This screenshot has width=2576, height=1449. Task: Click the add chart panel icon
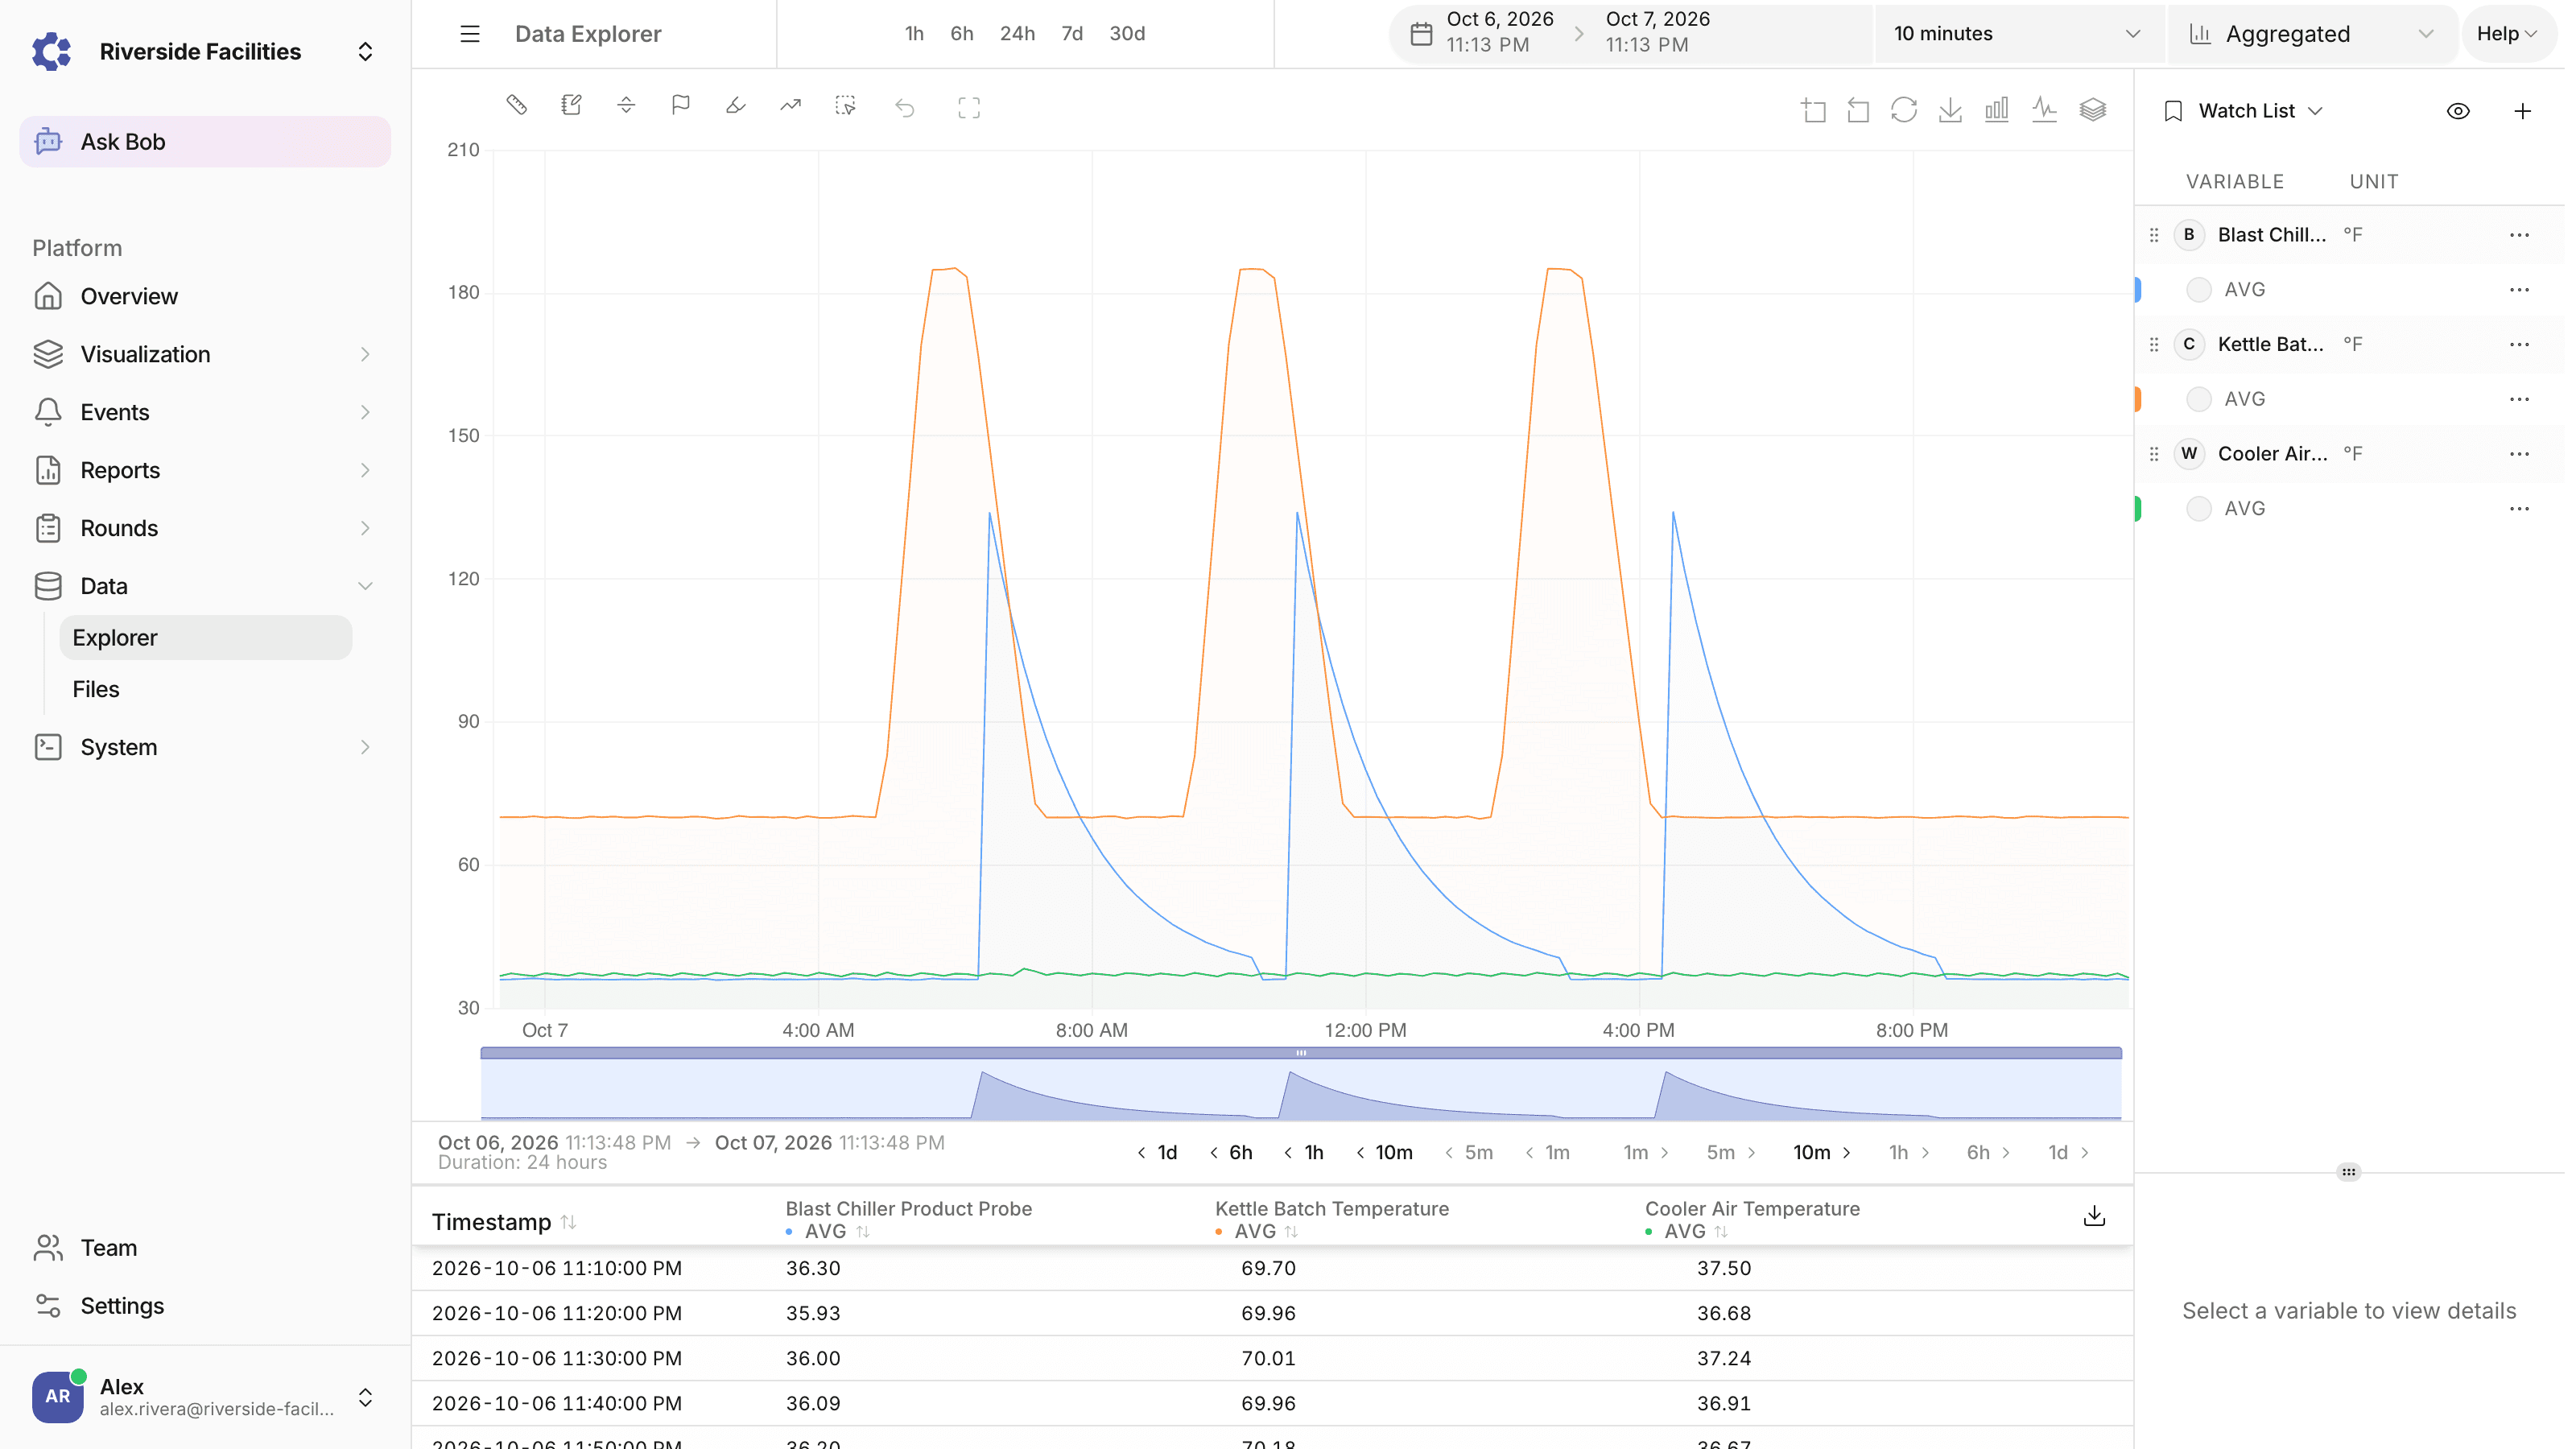pyautogui.click(x=1813, y=110)
